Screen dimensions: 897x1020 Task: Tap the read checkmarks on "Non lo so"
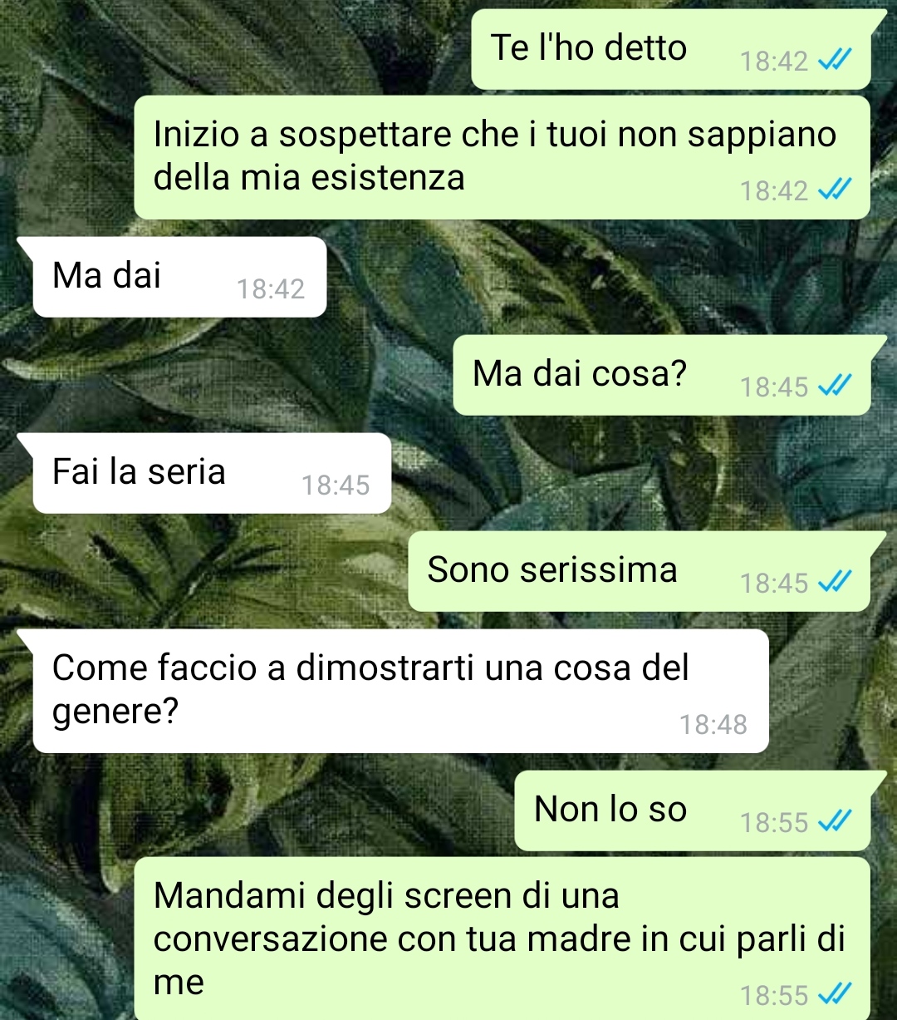click(x=833, y=821)
